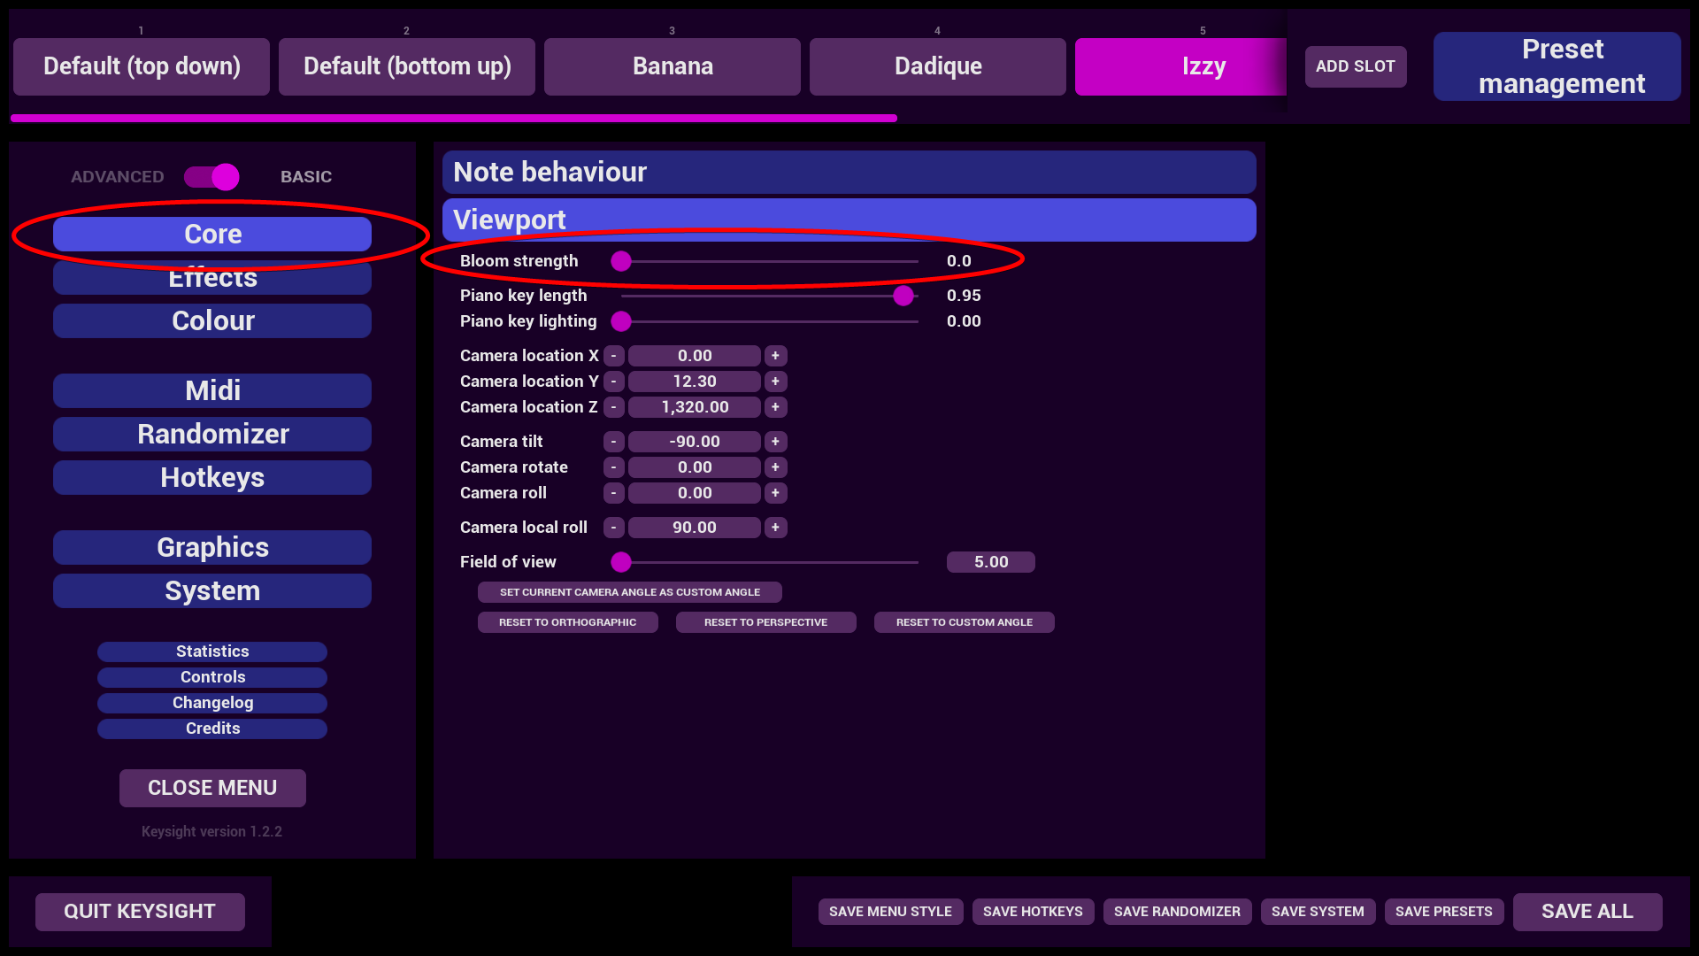Click the Piano key length slider handle
Screen dimensions: 1699x956
click(903, 296)
